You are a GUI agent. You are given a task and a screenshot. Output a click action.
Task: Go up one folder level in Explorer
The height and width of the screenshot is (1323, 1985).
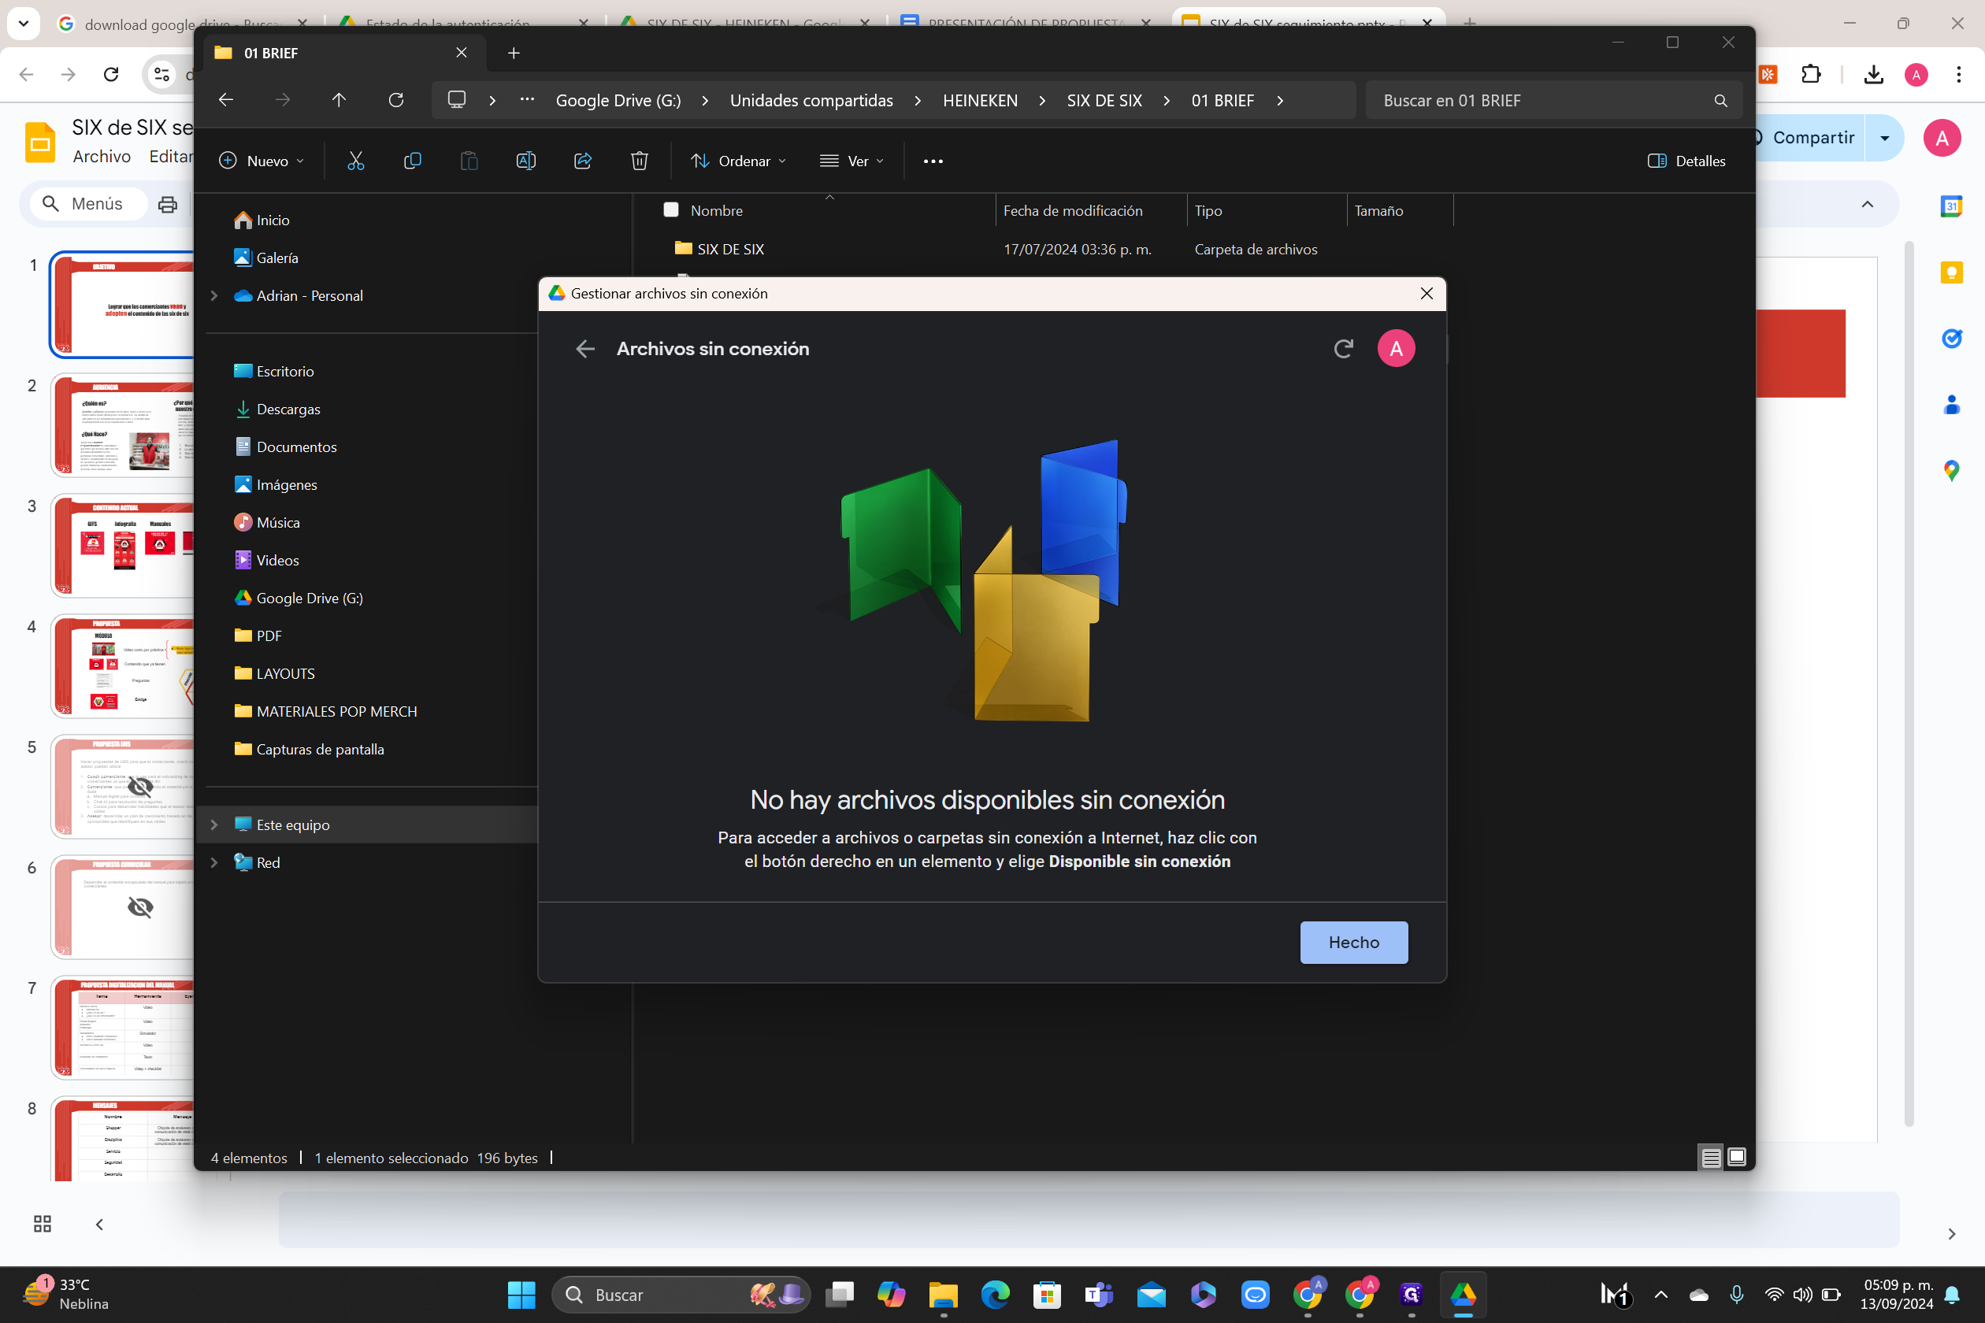339,99
